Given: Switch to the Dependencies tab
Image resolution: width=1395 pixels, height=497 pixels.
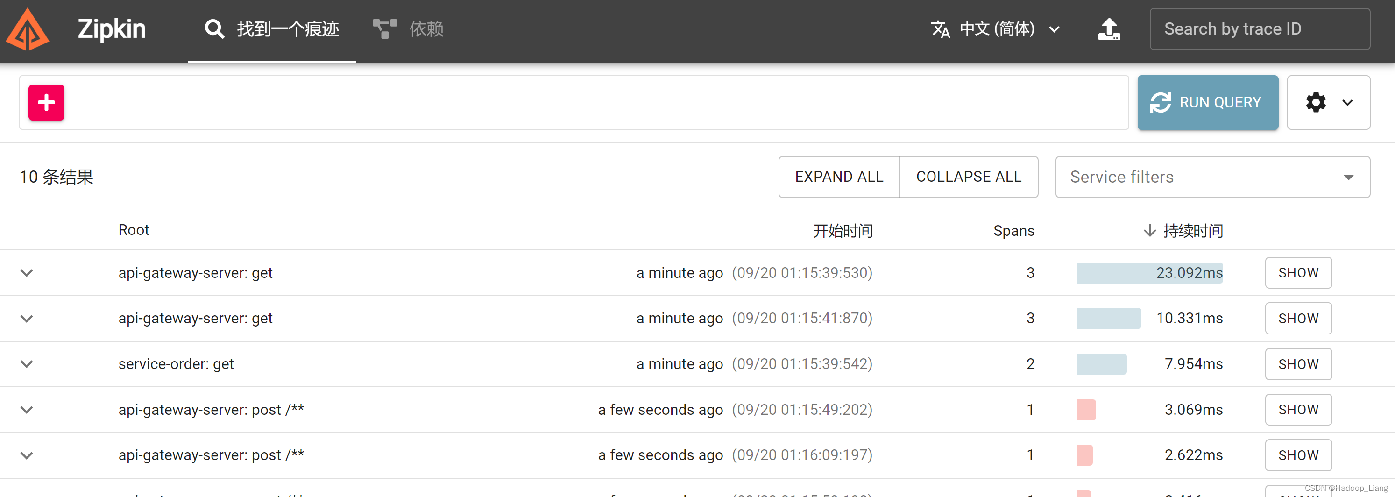Looking at the screenshot, I should [408, 28].
